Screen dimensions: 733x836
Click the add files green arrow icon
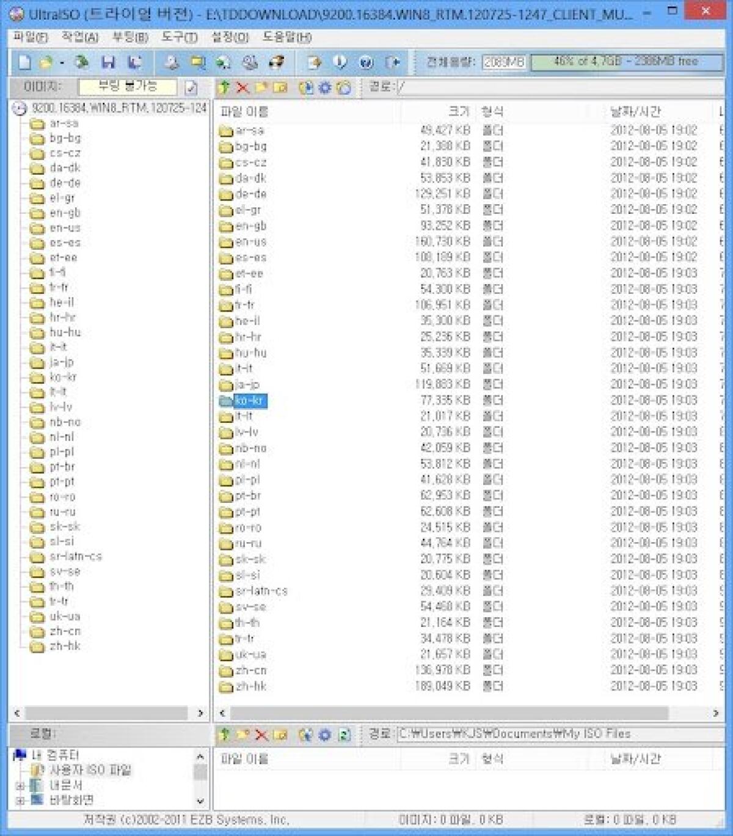225,87
